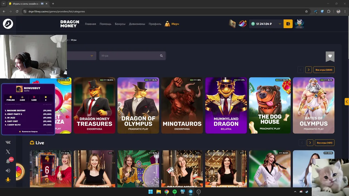Go to the Главная menu item
Screen dimensions: 349x196
[x=91, y=24]
